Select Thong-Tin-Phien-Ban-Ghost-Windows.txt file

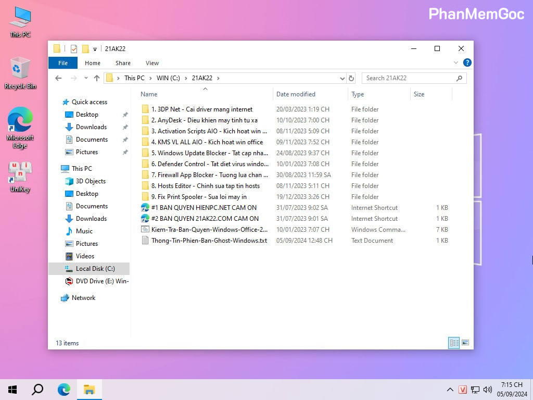(x=209, y=241)
